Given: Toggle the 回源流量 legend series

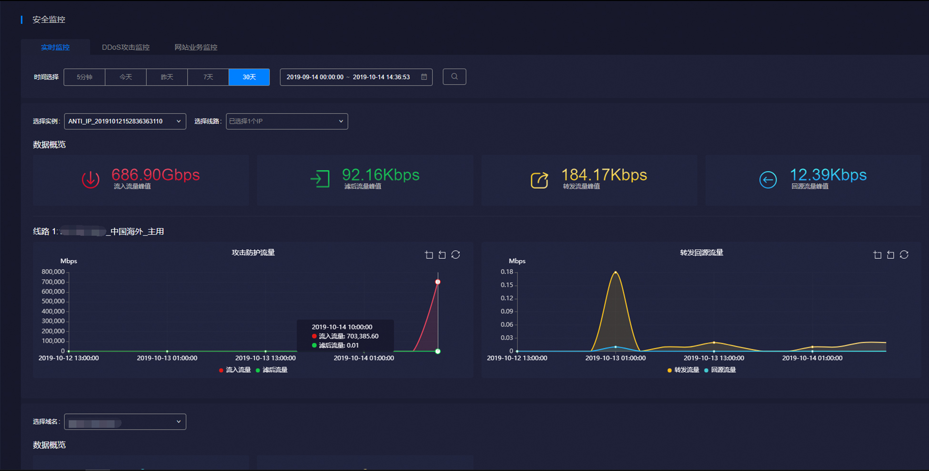Looking at the screenshot, I should [x=720, y=370].
